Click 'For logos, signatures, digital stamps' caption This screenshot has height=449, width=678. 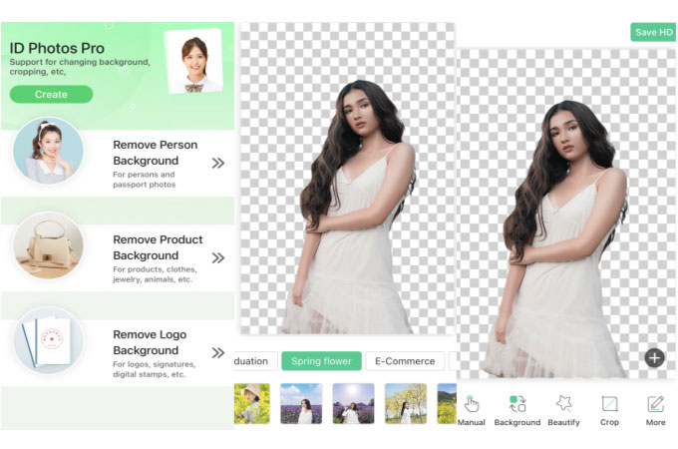[x=155, y=369]
